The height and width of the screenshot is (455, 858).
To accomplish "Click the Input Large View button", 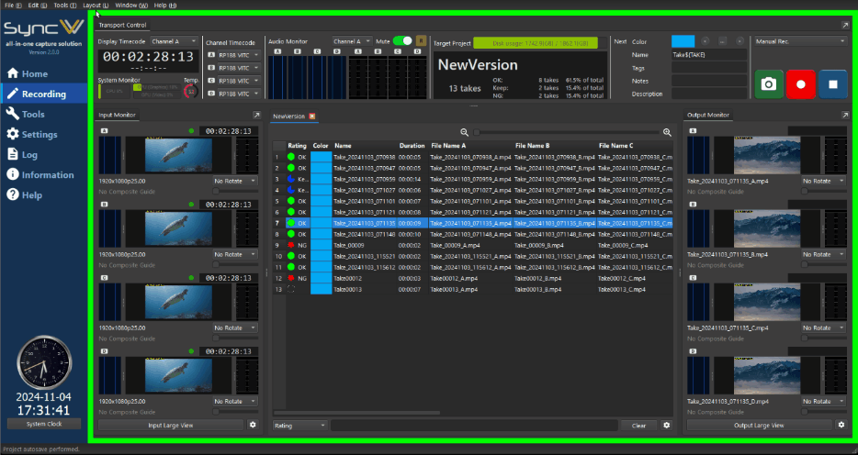I will tap(172, 425).
